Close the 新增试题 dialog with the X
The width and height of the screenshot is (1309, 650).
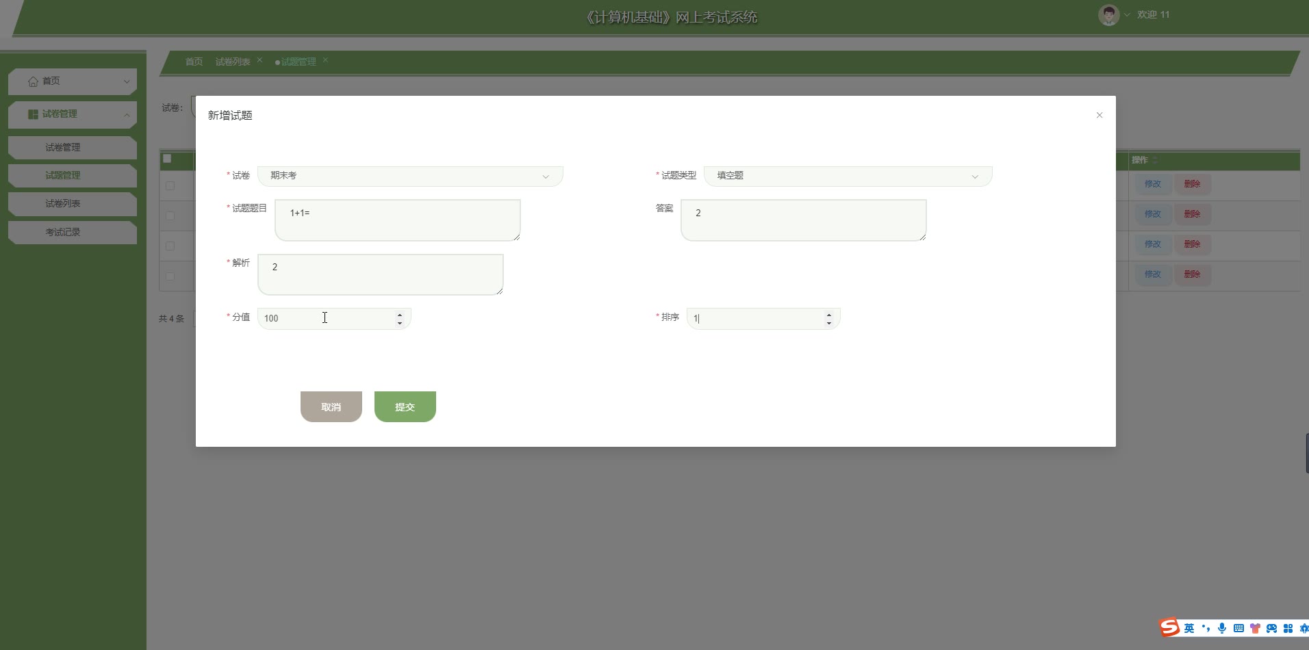[x=1100, y=115]
